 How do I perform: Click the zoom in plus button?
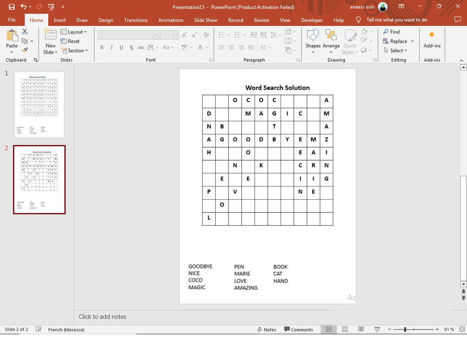pos(437,329)
